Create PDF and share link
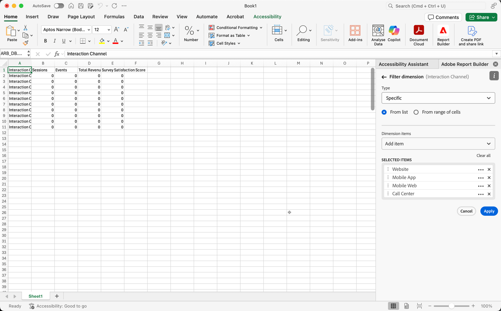Image resolution: width=501 pixels, height=311 pixels. click(x=471, y=35)
